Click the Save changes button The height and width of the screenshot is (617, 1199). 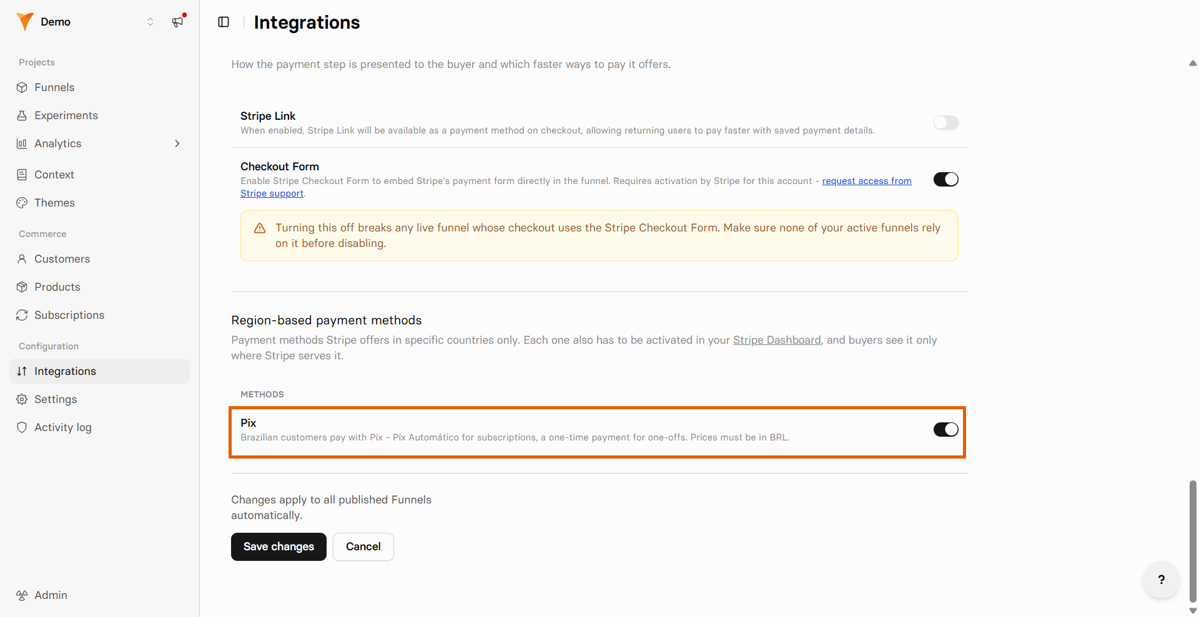click(279, 547)
